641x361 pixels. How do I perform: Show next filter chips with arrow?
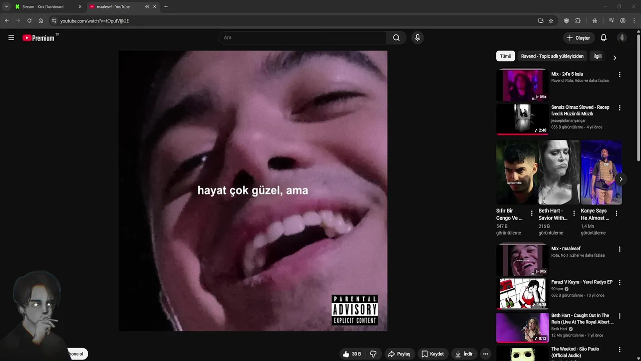tap(614, 58)
